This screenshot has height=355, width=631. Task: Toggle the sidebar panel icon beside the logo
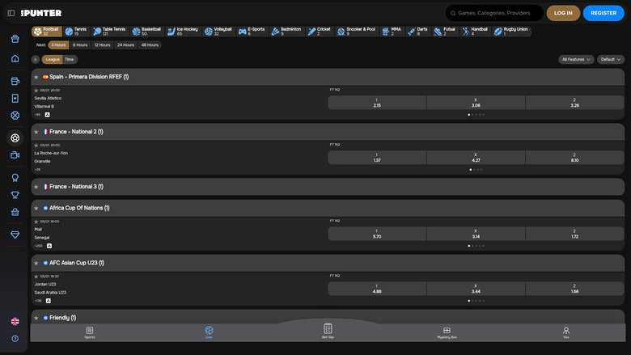pyautogui.click(x=11, y=13)
